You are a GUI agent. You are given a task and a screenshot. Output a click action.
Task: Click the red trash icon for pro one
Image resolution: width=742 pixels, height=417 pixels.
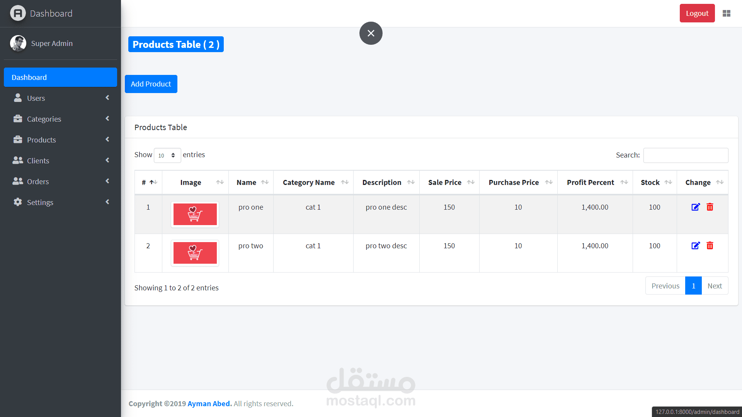tap(710, 207)
